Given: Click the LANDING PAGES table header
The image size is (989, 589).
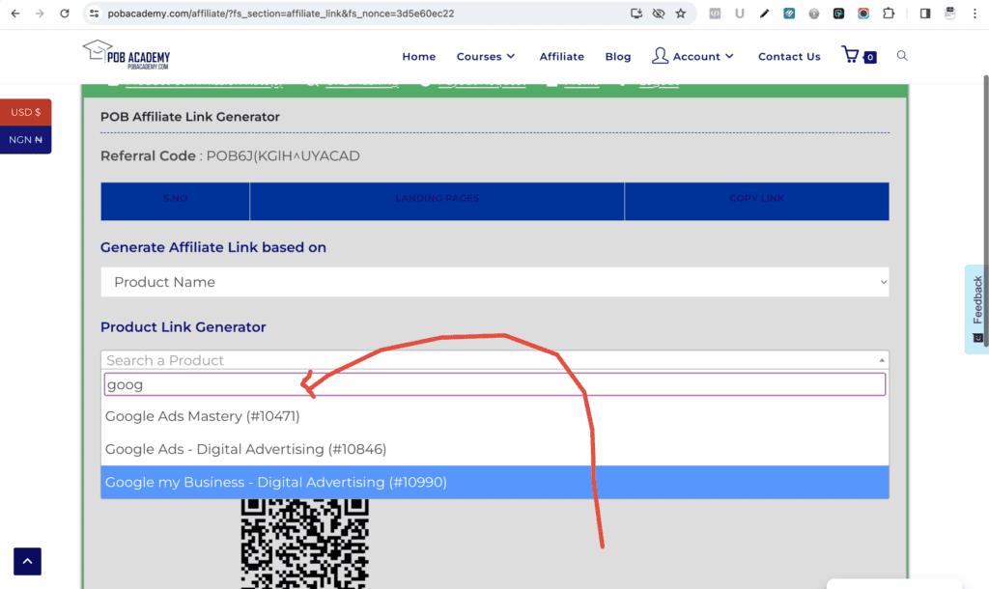Looking at the screenshot, I should coord(438,199).
